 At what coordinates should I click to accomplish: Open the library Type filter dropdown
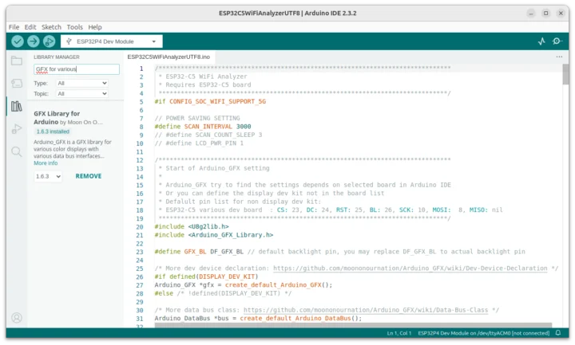[x=81, y=83]
